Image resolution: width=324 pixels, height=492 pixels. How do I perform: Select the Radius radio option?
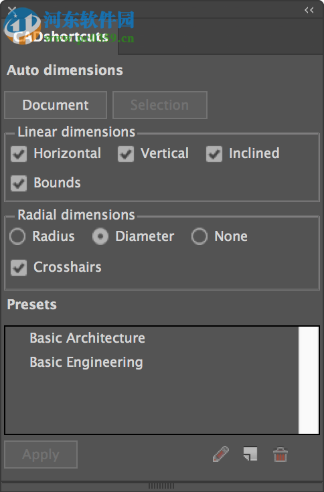17,236
